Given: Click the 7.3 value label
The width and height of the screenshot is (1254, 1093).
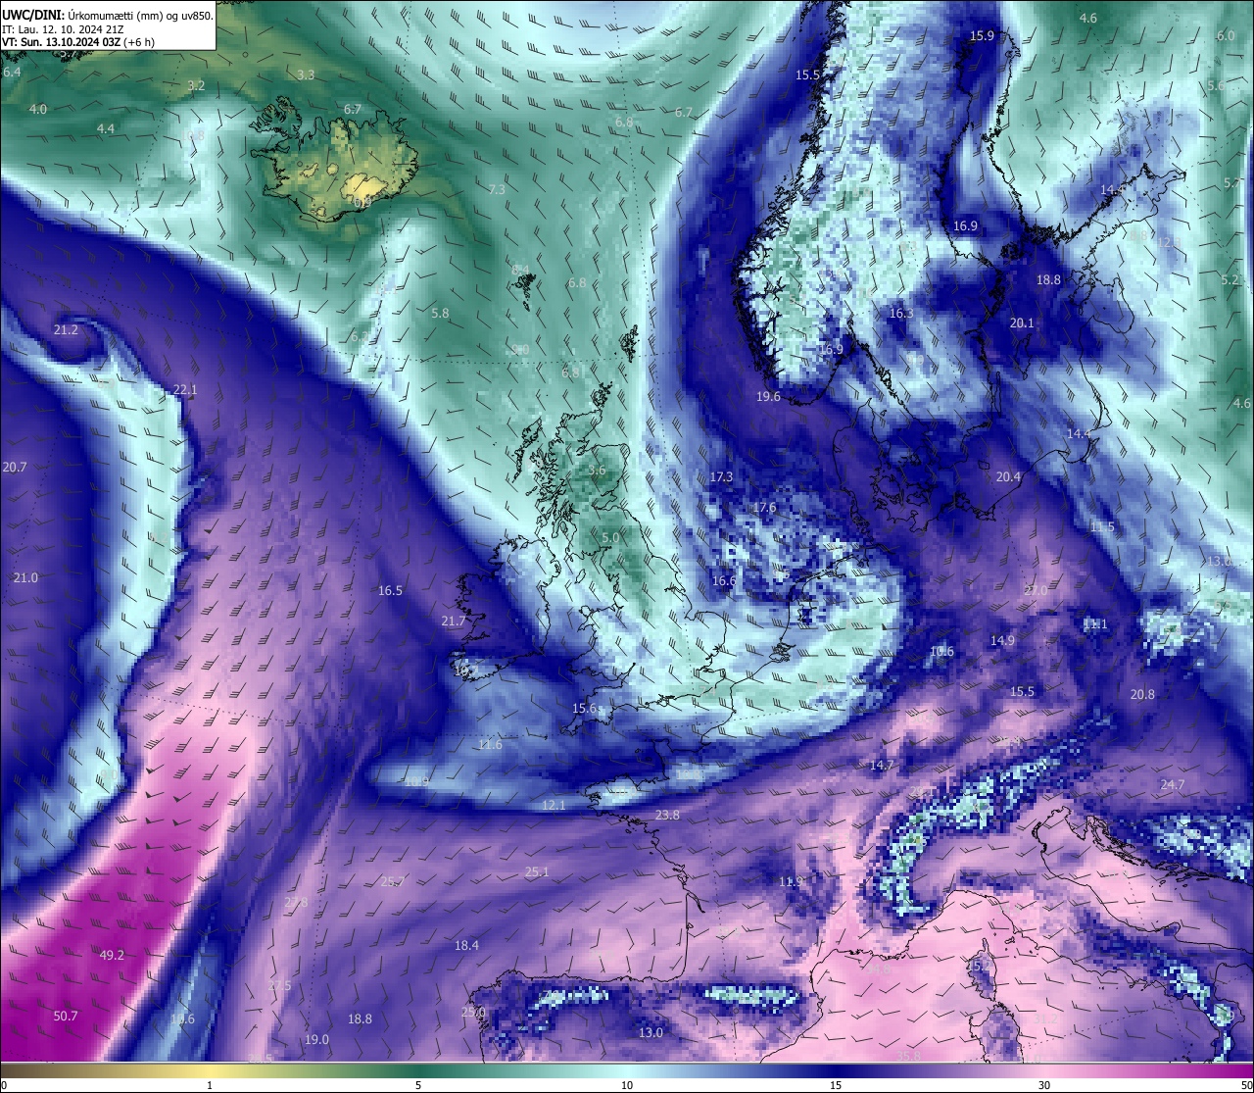Looking at the screenshot, I should 497,189.
